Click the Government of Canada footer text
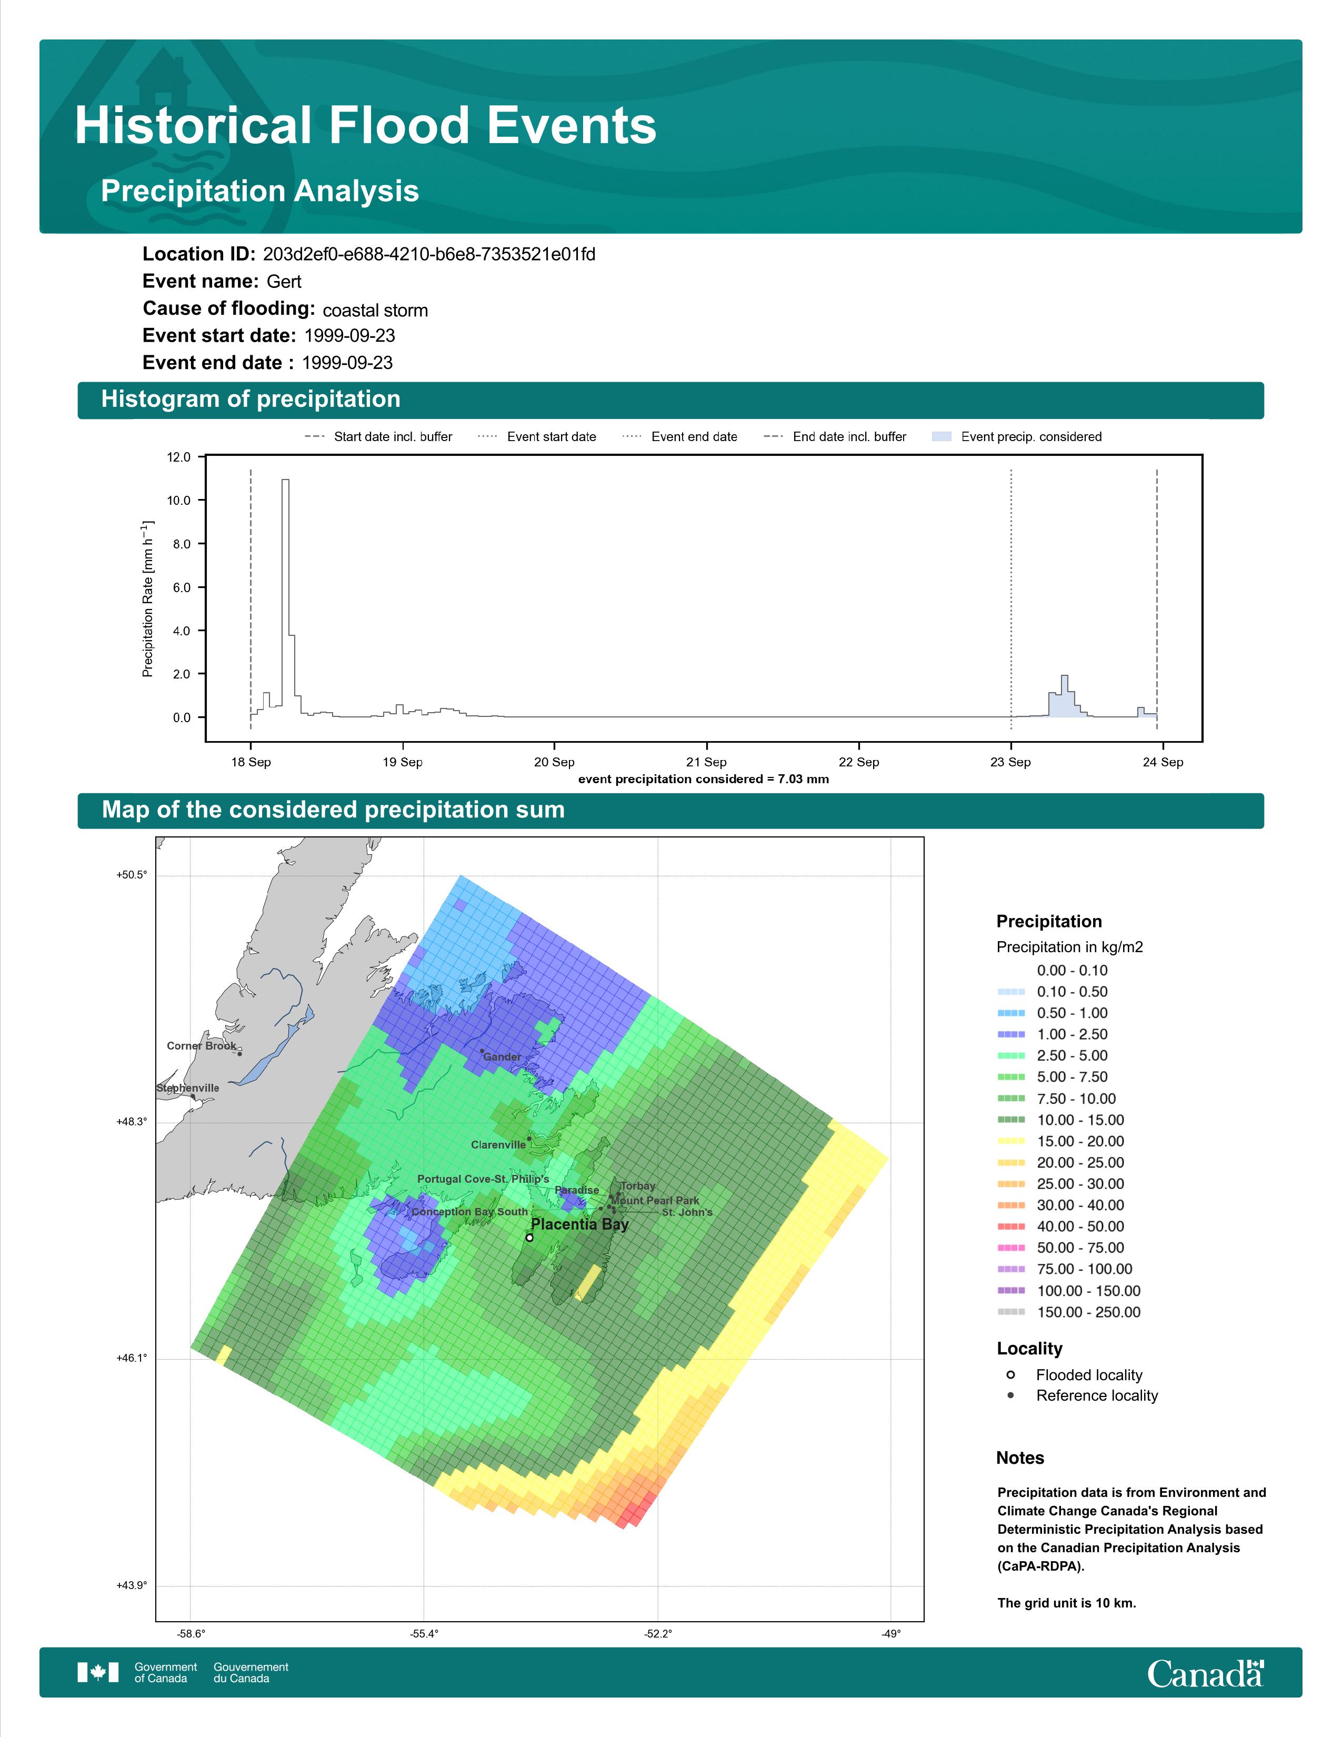1342x1737 pixels. 166,1673
